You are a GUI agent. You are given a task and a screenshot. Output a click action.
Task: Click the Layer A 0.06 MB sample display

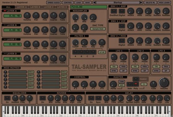[x=13, y=16]
